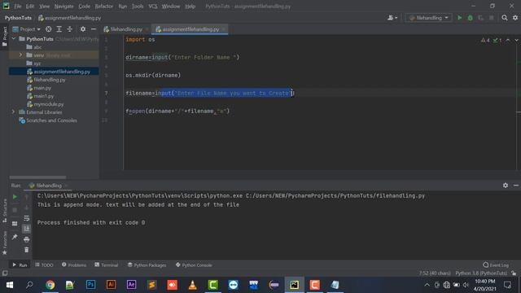Open TODO tool window
This screenshot has height=293, width=521.
tap(44, 265)
